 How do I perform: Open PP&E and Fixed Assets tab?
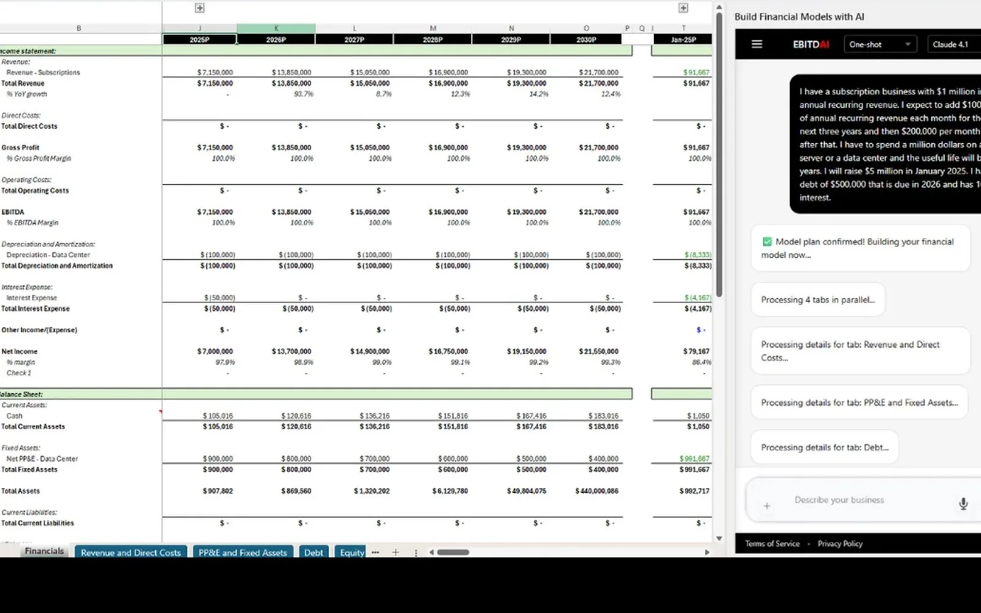tap(243, 552)
